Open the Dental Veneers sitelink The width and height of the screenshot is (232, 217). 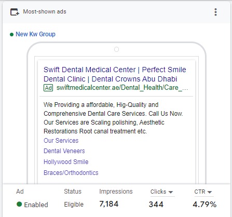(x=64, y=151)
